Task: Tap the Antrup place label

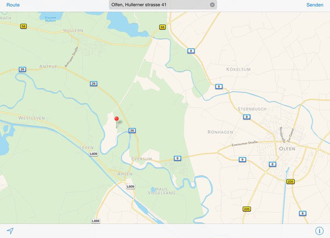Action: tap(48, 66)
